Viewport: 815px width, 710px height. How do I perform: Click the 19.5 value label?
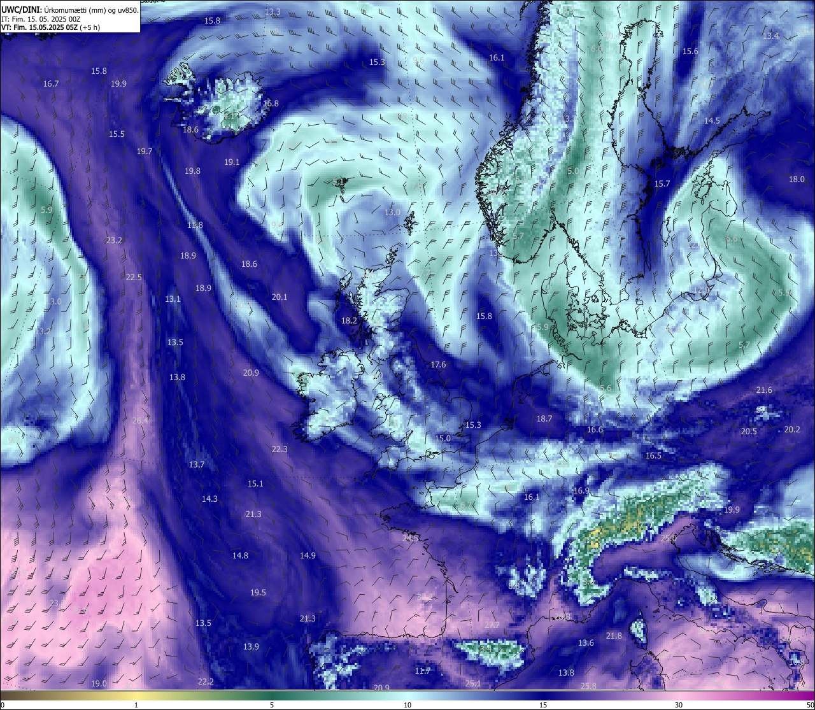click(258, 593)
